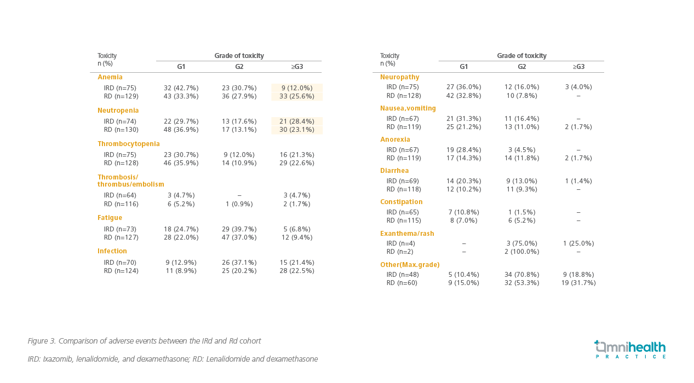Click the Constipation heading
694x383 pixels.
click(401, 202)
